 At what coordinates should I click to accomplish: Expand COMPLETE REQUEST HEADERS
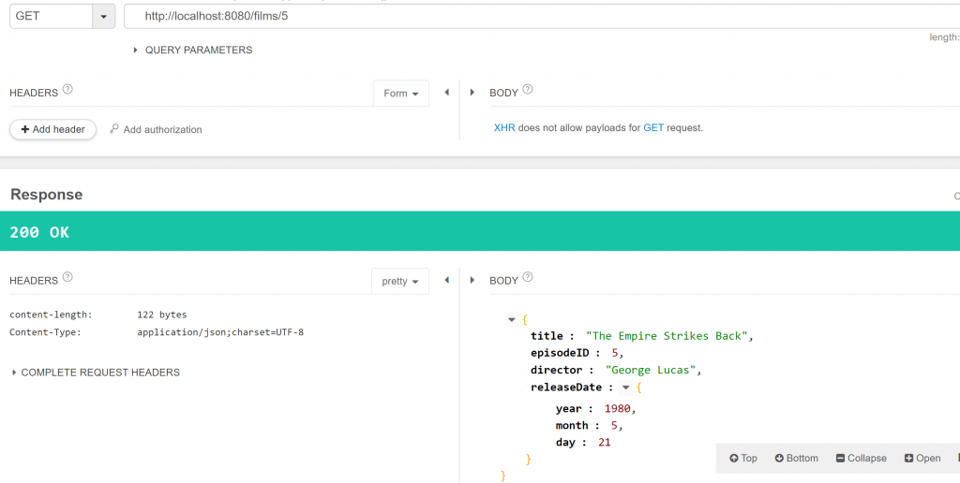point(14,373)
